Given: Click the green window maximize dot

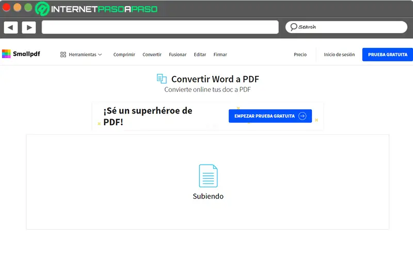Looking at the screenshot, I should point(28,7).
